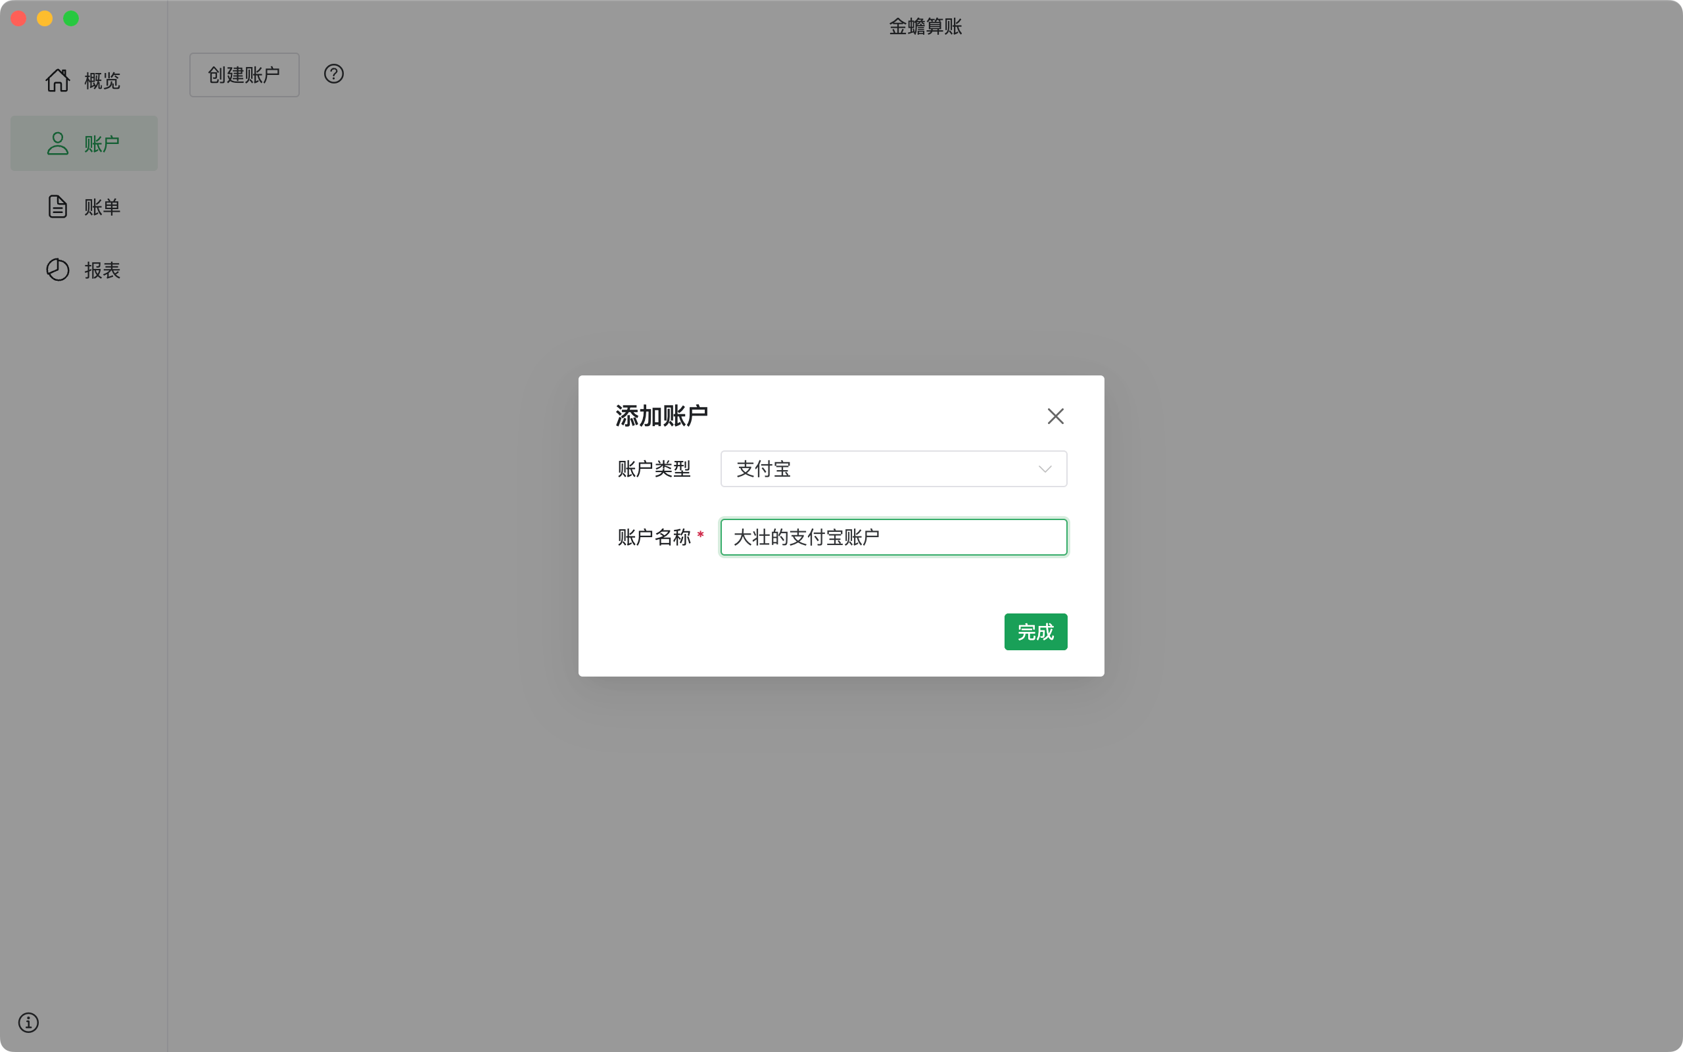1683x1052 pixels.
Task: Click the document icon beside 账单
Action: point(58,206)
